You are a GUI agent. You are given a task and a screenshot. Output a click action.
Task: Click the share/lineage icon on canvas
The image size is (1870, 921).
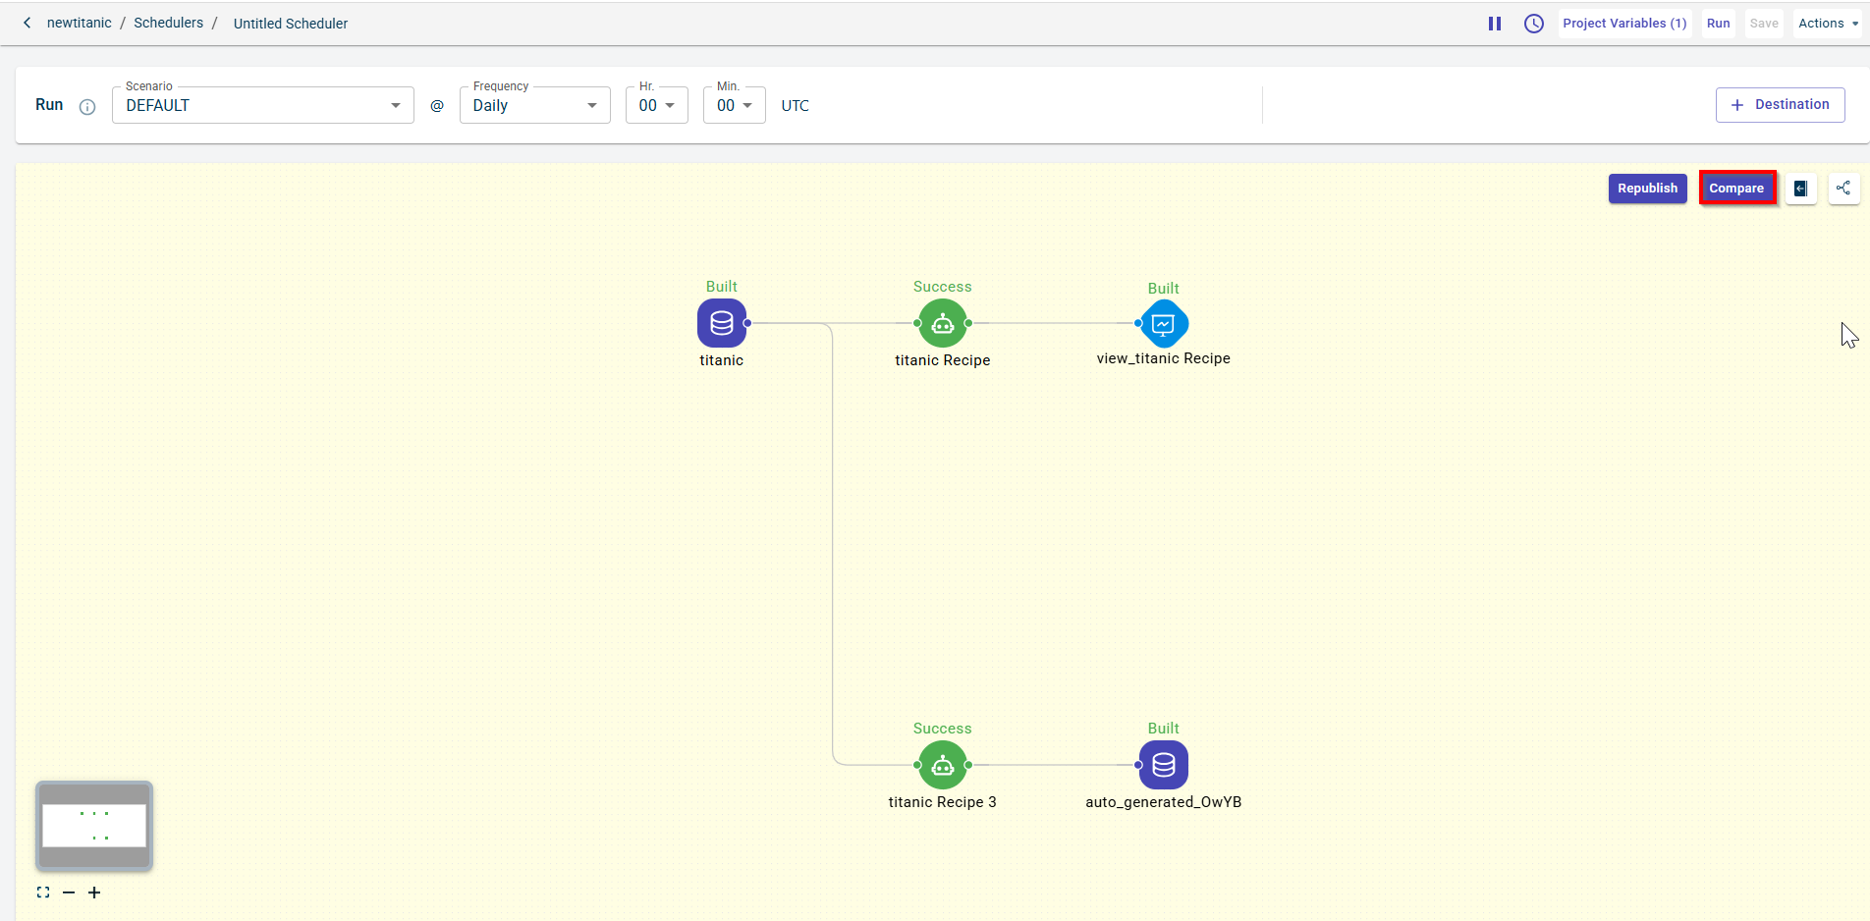tap(1843, 189)
